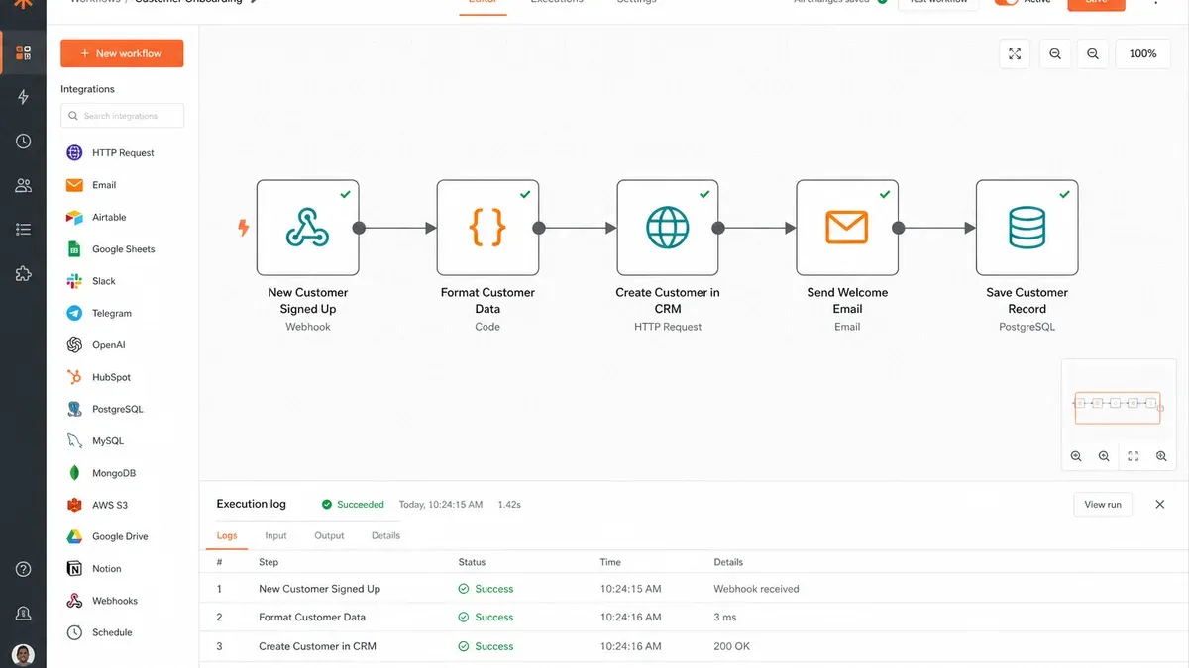
Task: Click the View run button
Action: click(1103, 504)
